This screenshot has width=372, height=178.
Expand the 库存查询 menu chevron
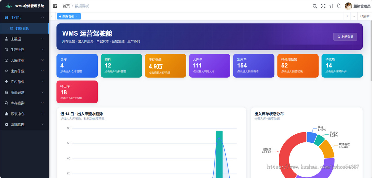[x=42, y=103]
